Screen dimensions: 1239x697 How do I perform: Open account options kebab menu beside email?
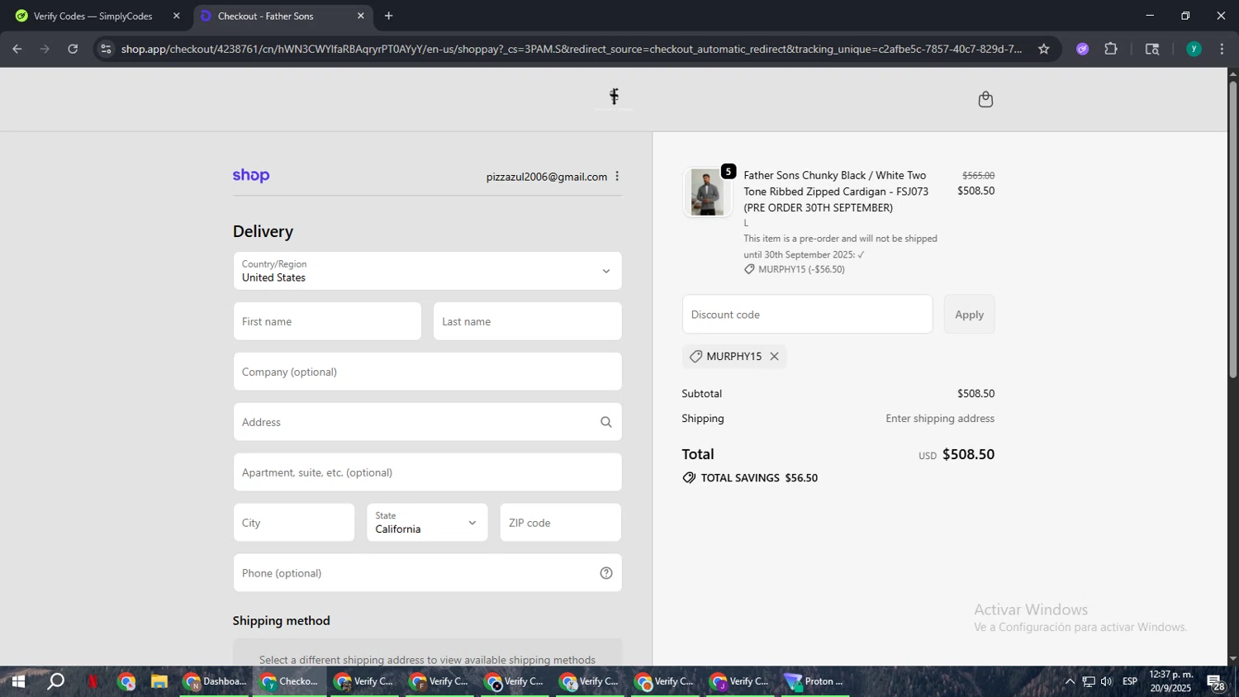click(x=617, y=176)
